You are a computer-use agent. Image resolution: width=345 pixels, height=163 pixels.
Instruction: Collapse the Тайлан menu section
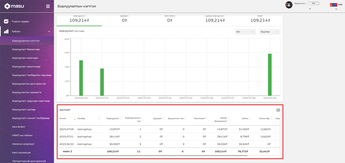point(49,31)
